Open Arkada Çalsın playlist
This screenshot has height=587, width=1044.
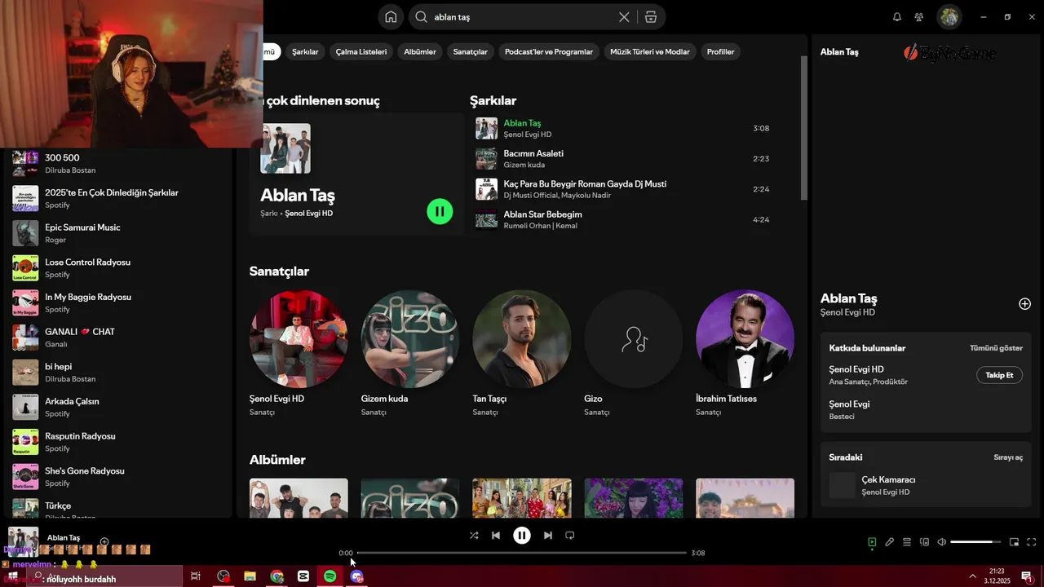click(118, 407)
